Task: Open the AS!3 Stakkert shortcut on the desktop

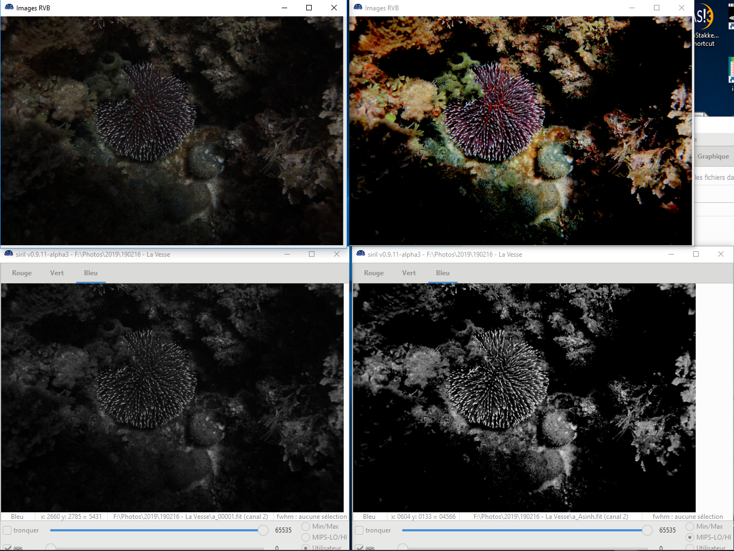Action: tap(706, 25)
